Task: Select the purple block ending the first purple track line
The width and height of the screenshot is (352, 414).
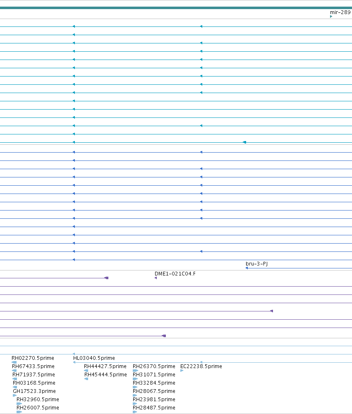Action: [106, 278]
